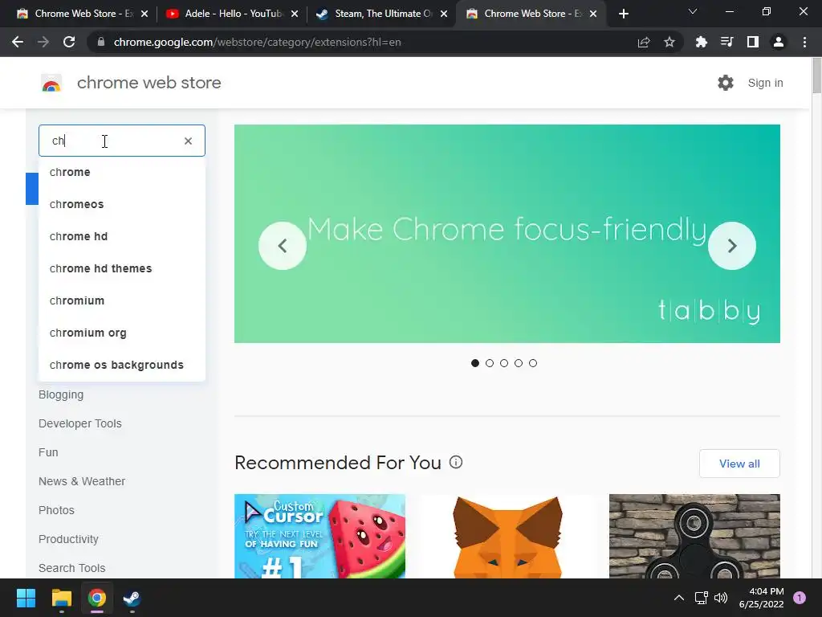Open the Productivity category

click(x=68, y=539)
